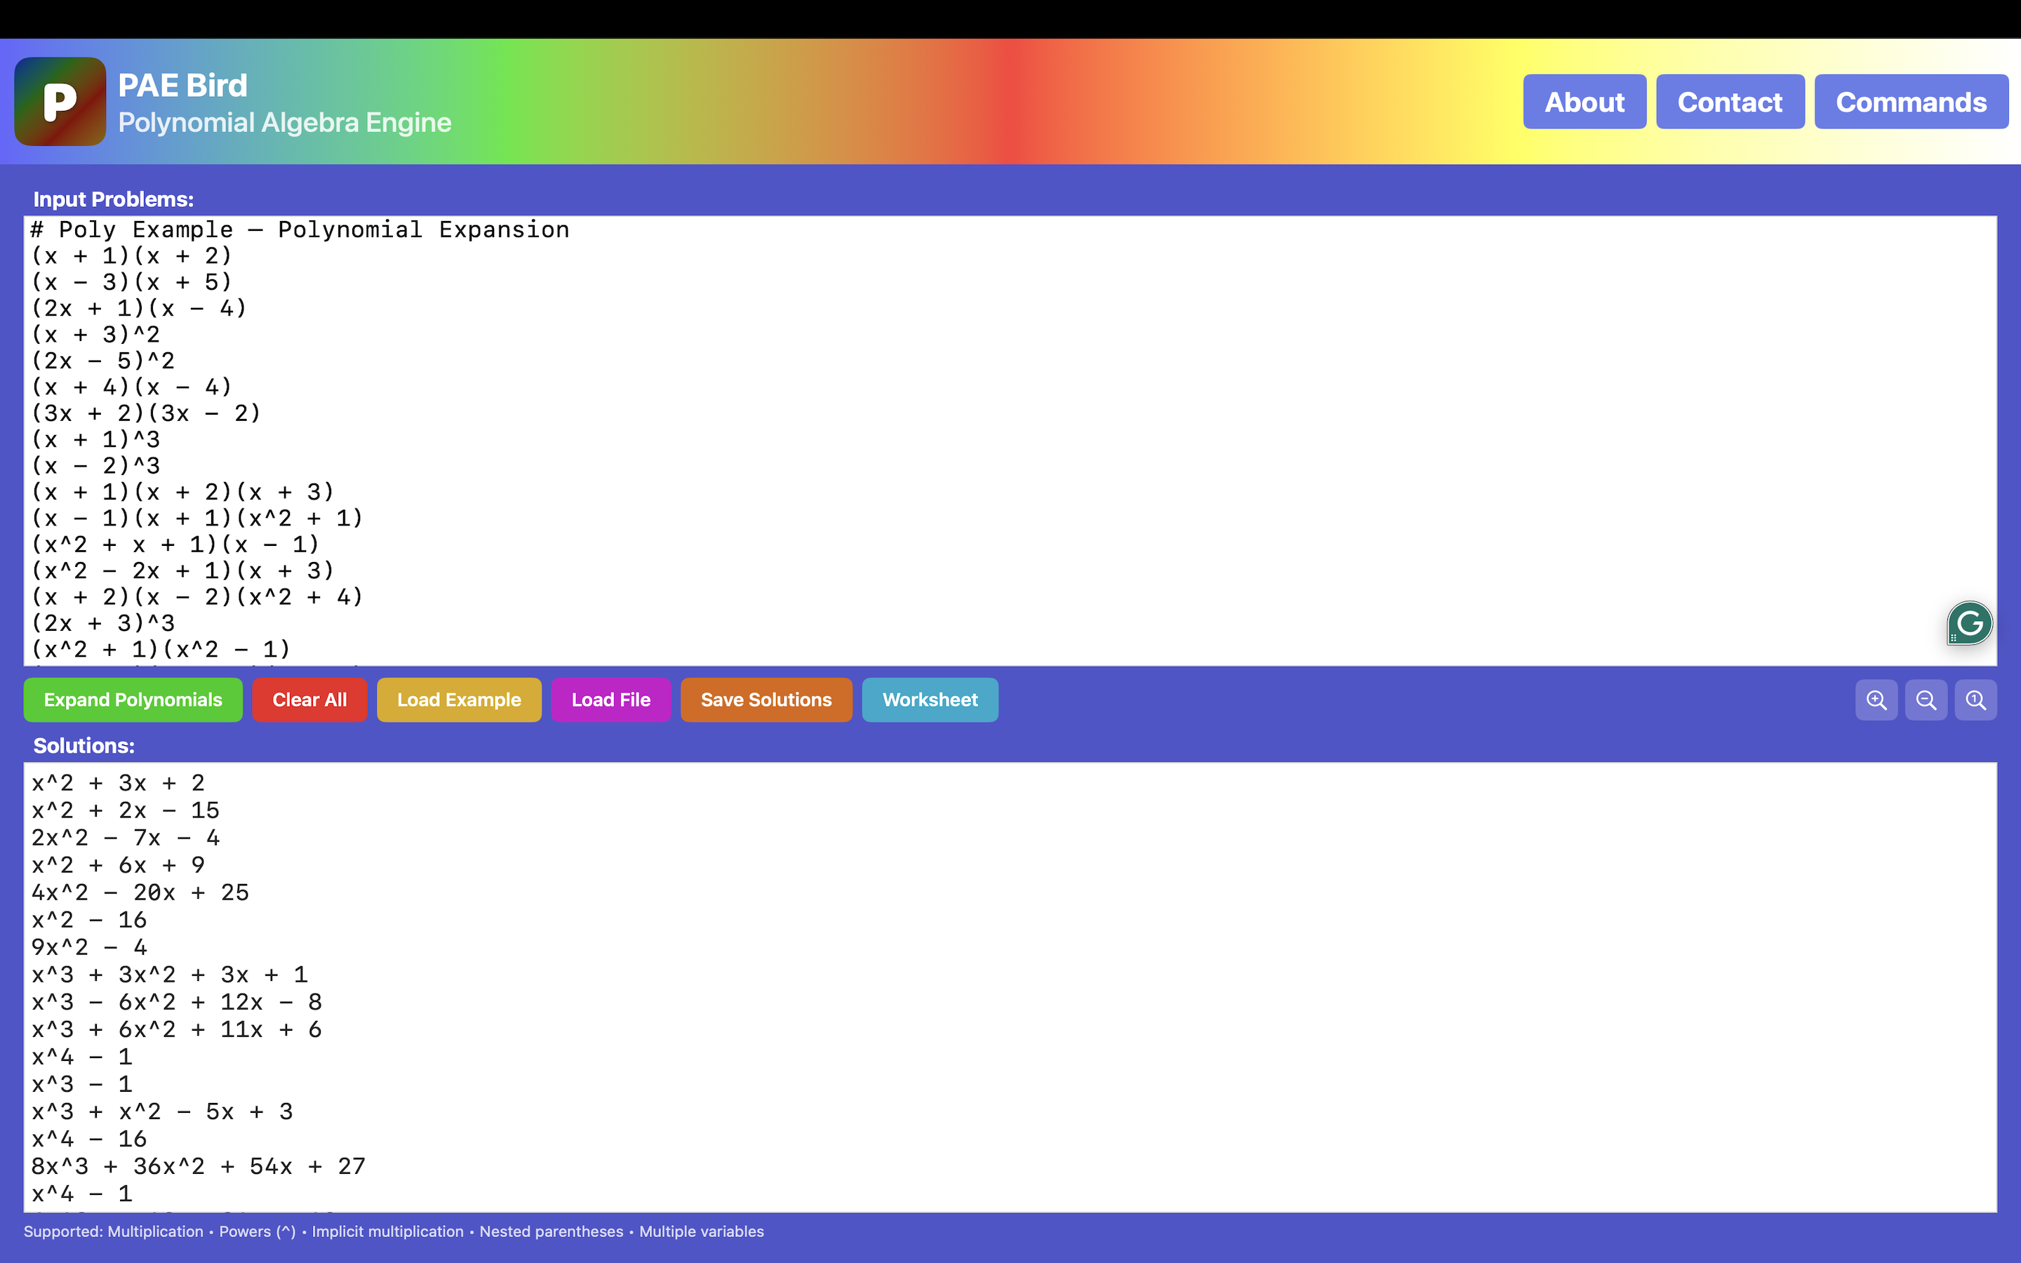This screenshot has width=2021, height=1263.
Task: Click the Solutions label
Action: pyautogui.click(x=84, y=746)
